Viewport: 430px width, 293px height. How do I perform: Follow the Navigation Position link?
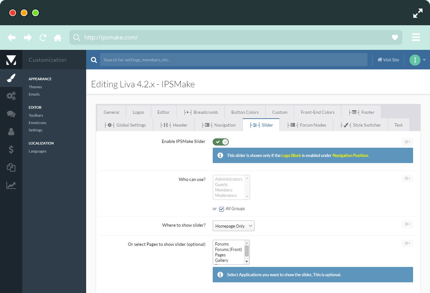(x=350, y=155)
